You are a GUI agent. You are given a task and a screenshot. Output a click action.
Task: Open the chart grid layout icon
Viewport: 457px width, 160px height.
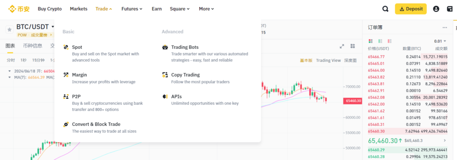(x=353, y=46)
